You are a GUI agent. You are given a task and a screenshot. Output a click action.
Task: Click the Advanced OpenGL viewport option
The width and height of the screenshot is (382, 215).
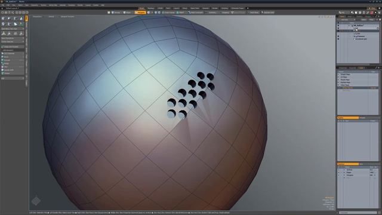point(67,17)
